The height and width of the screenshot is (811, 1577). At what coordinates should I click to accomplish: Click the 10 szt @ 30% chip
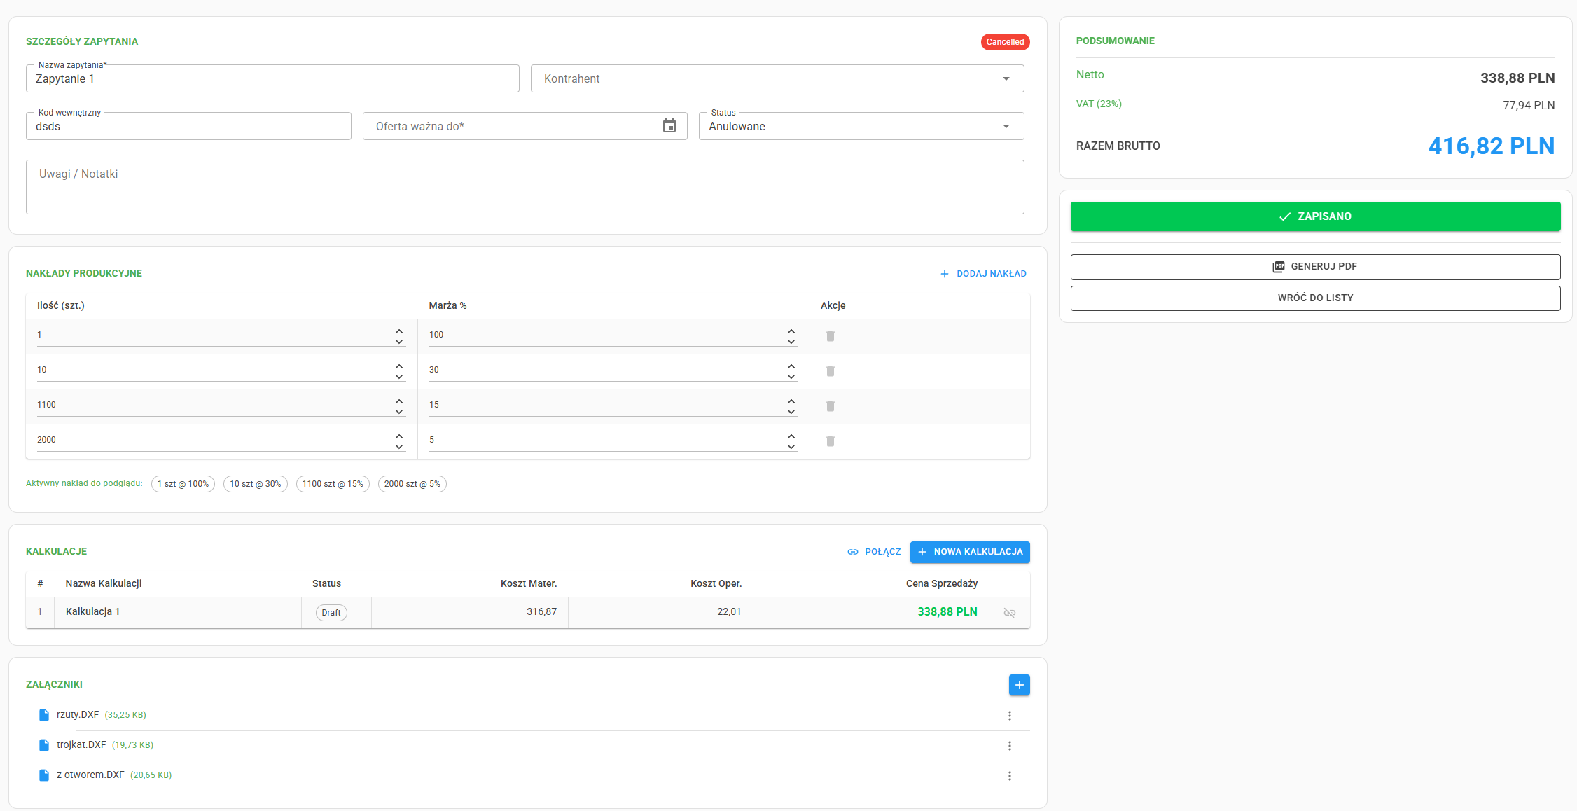255,484
